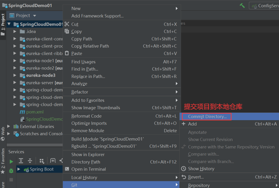279x188 pixels.
Task: Click the Cut scissors icon
Action: (67, 24)
